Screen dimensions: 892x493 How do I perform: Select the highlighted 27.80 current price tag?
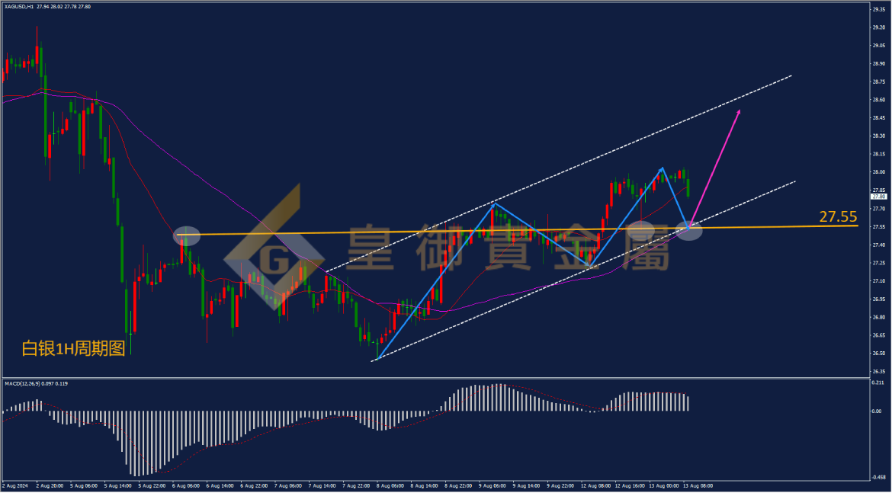click(879, 197)
